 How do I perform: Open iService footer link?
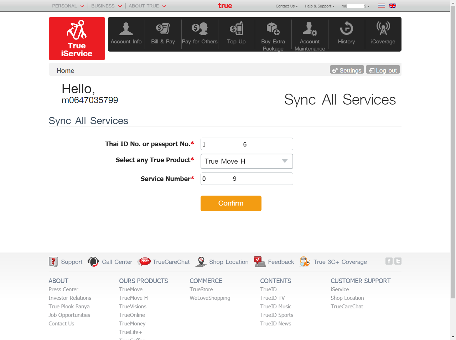(340, 289)
